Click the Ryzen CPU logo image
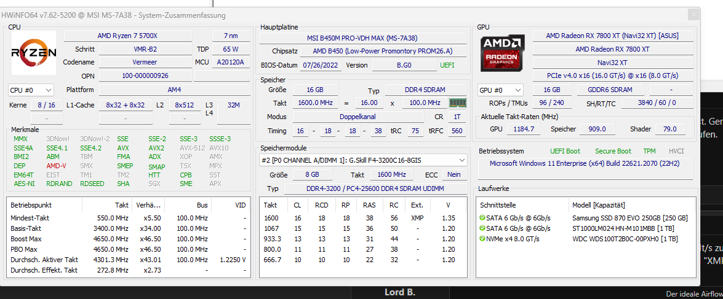 tap(34, 52)
